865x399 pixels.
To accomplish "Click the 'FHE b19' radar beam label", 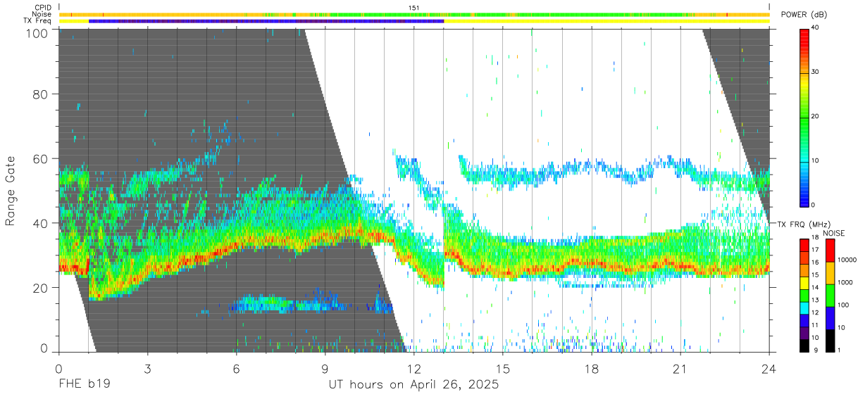I will coord(84,385).
